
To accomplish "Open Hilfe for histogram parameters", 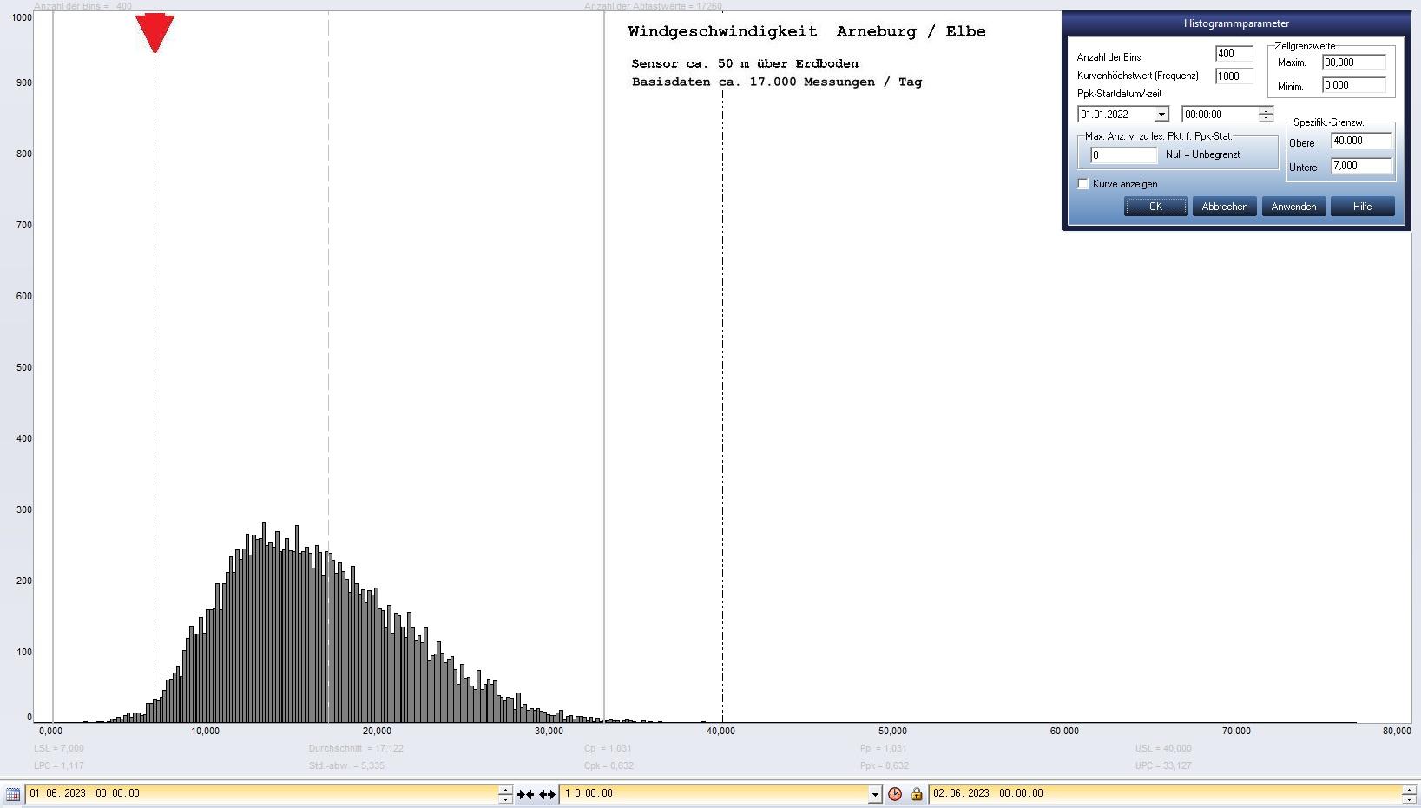I will point(1362,207).
